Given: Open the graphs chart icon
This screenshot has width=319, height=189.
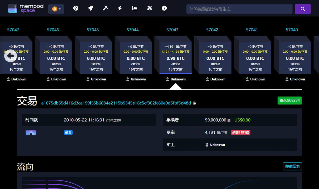Looking at the screenshot, I should pyautogui.click(x=135, y=8).
